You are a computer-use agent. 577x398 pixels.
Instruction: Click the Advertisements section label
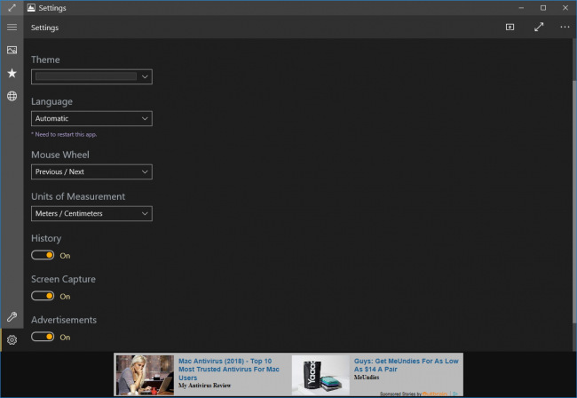pyautogui.click(x=64, y=320)
